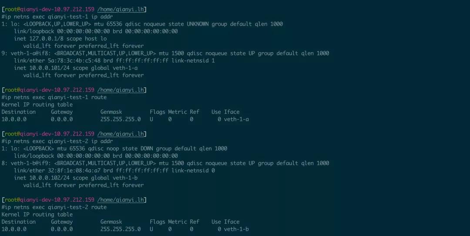
Task: Click the 'ip netns exec qianyi-test-1 ip addr' command
Action: pyautogui.click(x=57, y=17)
